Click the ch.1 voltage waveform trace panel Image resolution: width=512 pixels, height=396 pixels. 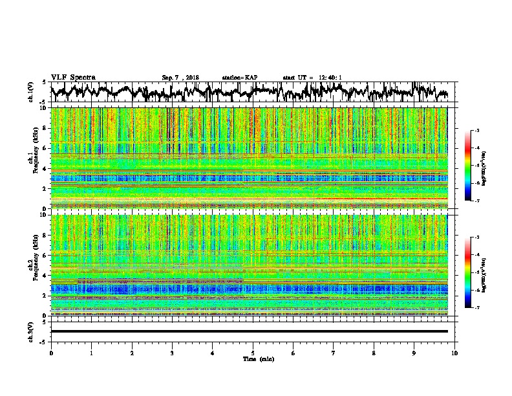(254, 92)
